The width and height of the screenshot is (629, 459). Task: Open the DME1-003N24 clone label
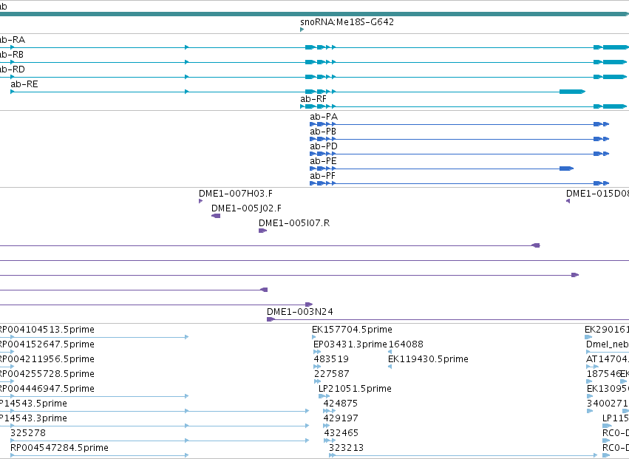point(299,312)
